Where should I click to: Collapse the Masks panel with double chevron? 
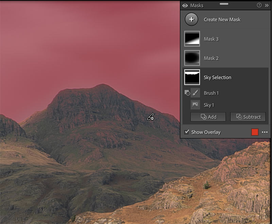(x=267, y=5)
